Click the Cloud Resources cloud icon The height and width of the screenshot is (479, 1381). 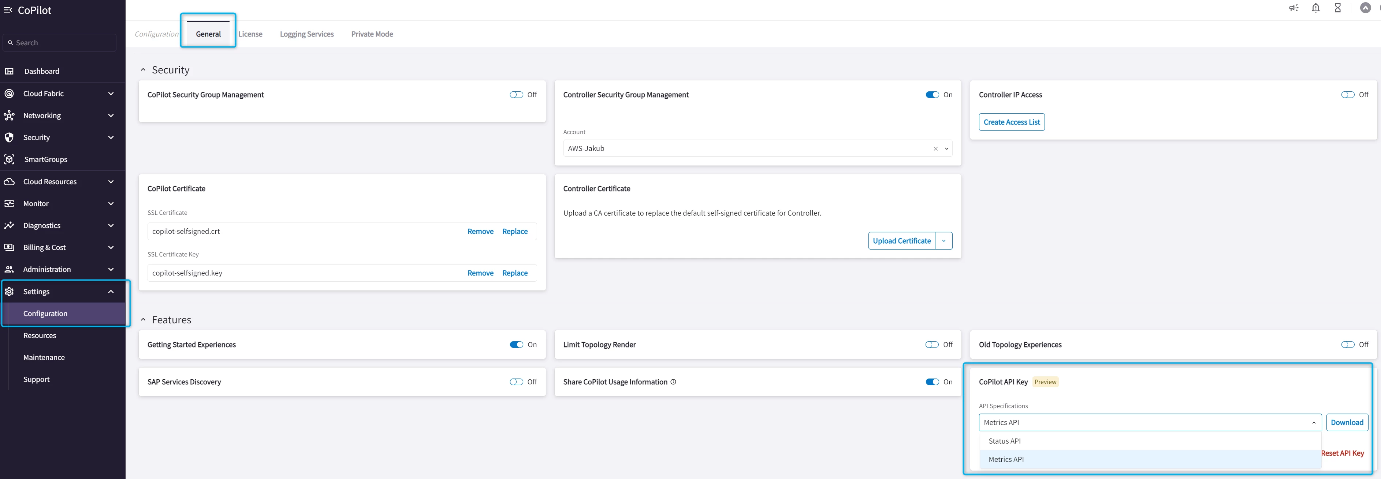coord(9,182)
